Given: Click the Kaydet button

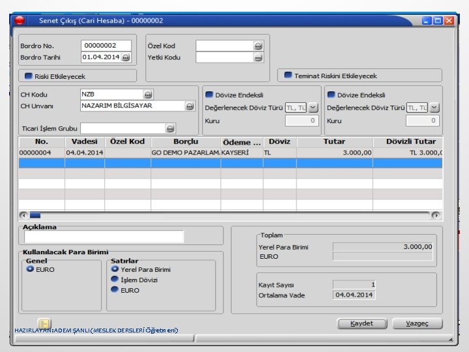Looking at the screenshot, I should pyautogui.click(x=362, y=323).
